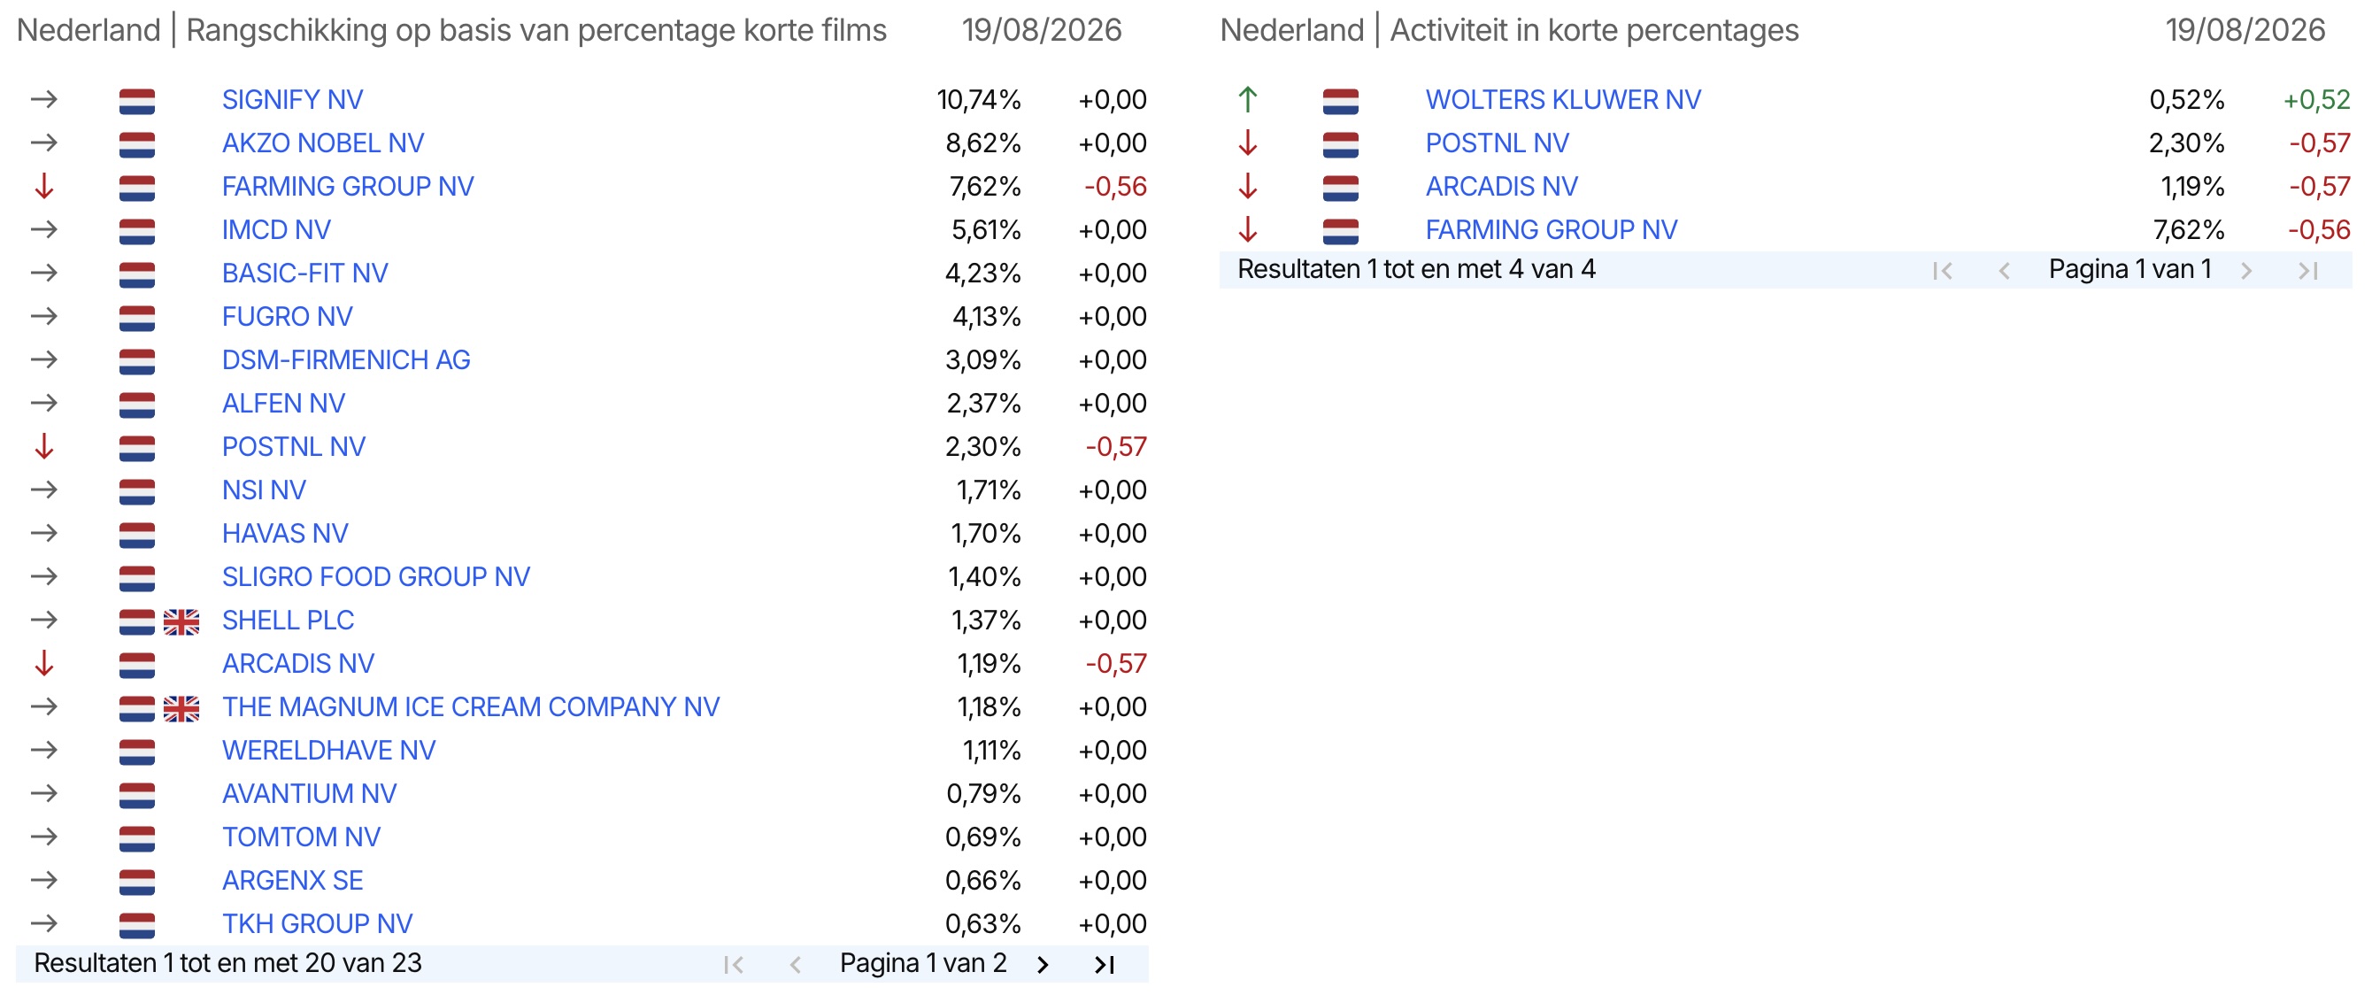Viewport: 2372px width, 995px height.
Task: Click 'Activiteit in korte percentages' heading
Action: tap(1594, 30)
